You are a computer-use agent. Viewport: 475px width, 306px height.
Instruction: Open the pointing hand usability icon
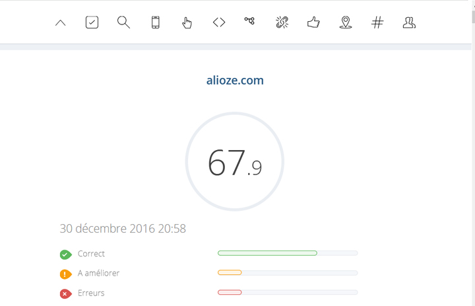coord(187,22)
